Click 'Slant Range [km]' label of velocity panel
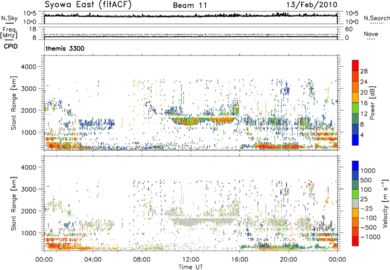The width and height of the screenshot is (390, 270). point(14,203)
